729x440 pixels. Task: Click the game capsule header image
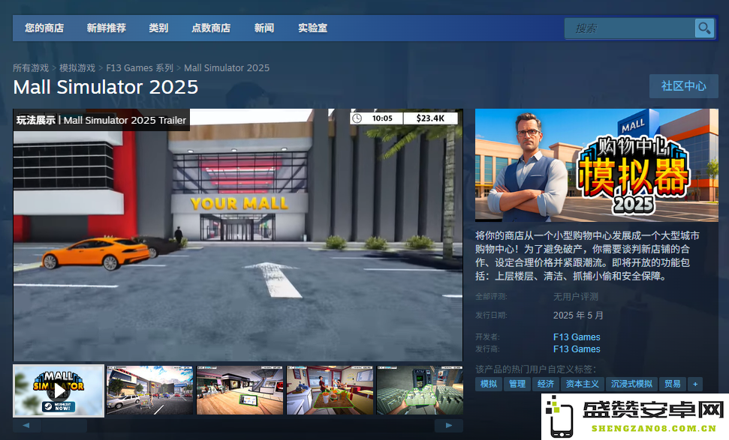597,165
